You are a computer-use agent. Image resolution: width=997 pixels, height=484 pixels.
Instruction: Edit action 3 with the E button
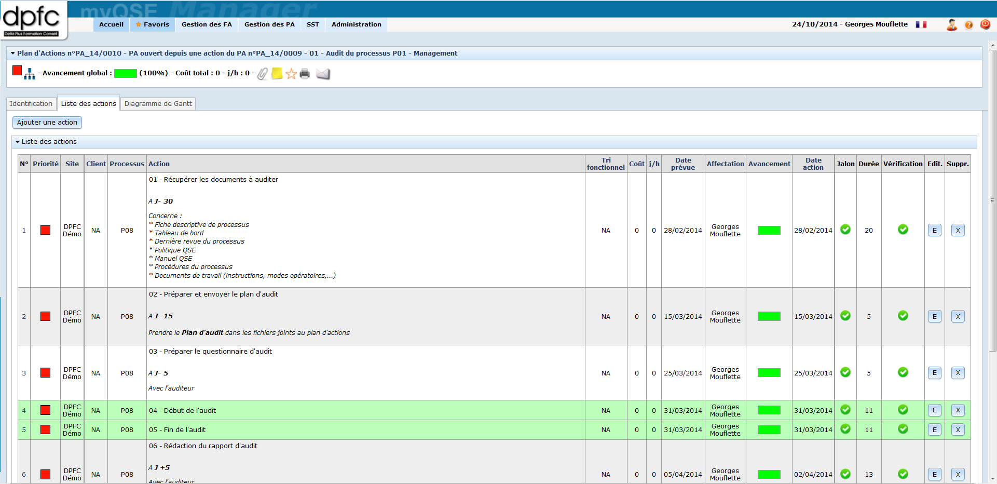[x=934, y=373]
